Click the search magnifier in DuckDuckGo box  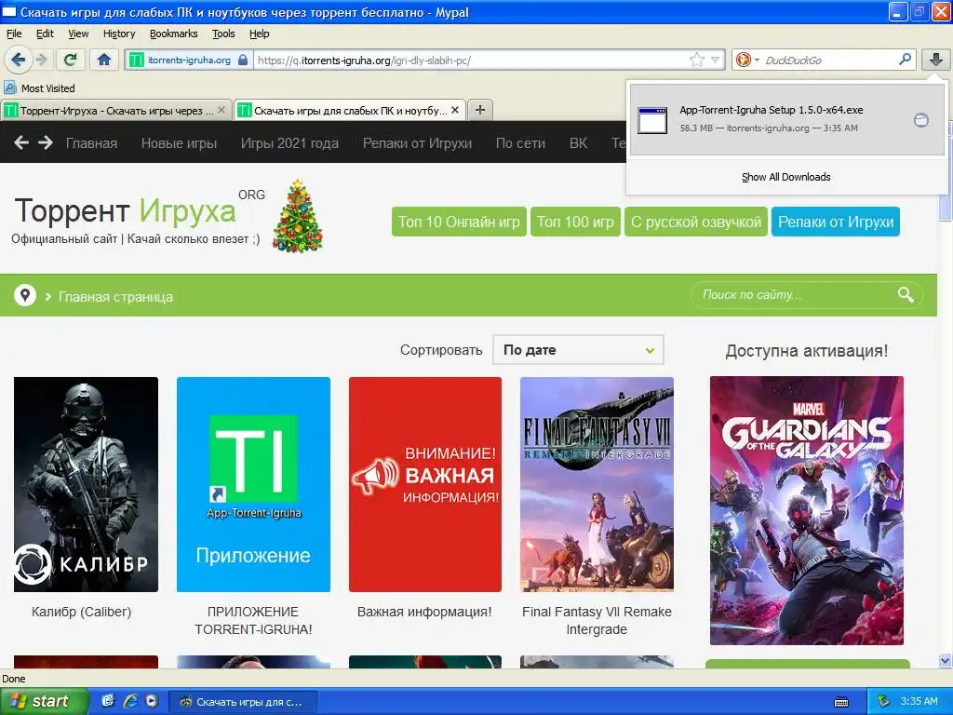pyautogui.click(x=905, y=60)
